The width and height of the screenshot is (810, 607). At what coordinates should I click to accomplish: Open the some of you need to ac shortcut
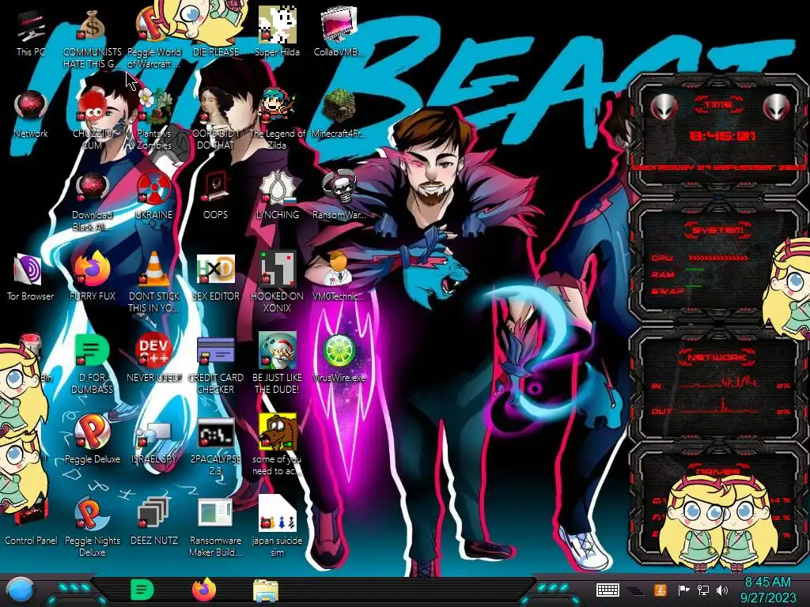tap(277, 446)
